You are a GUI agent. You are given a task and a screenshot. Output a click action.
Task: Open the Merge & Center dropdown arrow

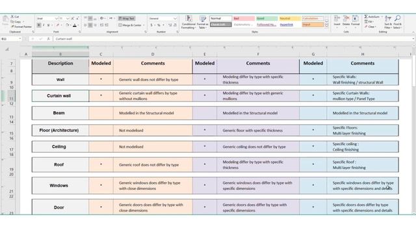click(x=144, y=25)
